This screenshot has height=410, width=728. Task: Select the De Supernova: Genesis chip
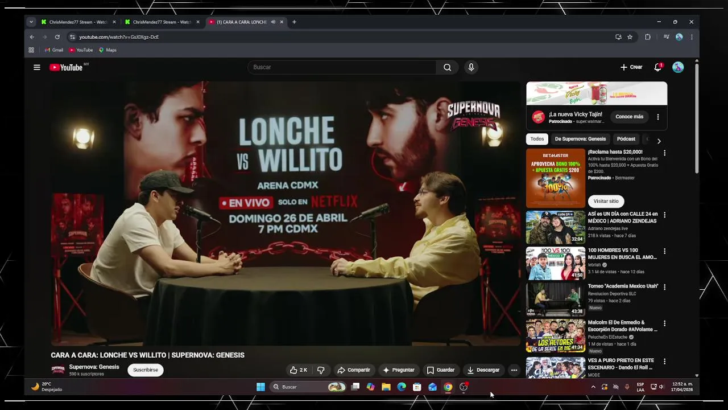point(580,139)
